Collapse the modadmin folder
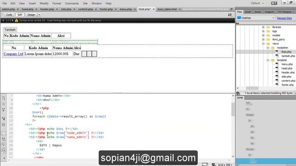Screen dimensions: 296x166 pyautogui.click(x=268, y=48)
